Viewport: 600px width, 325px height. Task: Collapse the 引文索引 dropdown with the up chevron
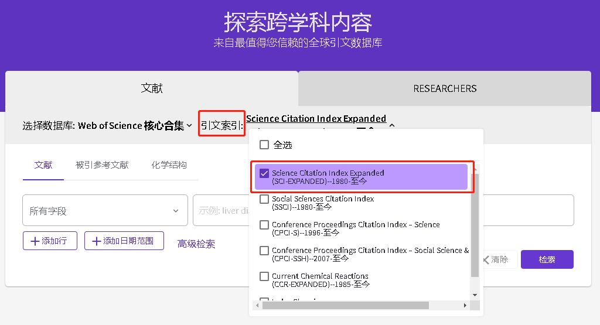click(x=392, y=125)
